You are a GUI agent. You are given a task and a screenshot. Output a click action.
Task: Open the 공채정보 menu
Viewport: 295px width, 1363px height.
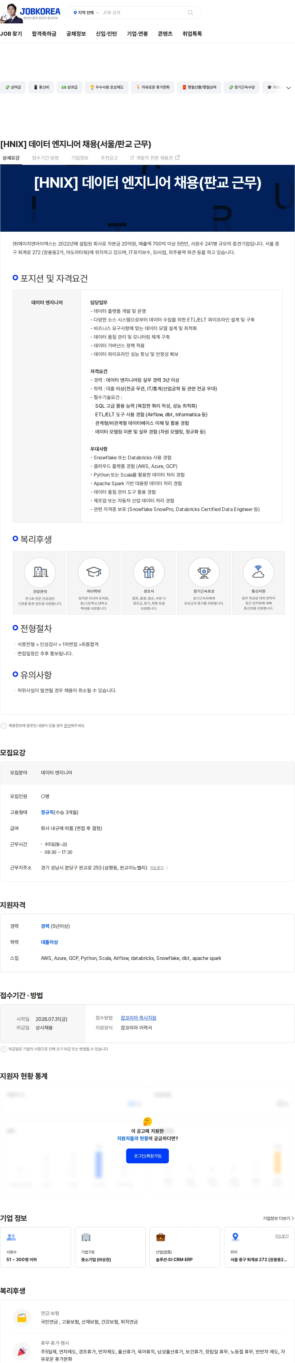point(76,34)
